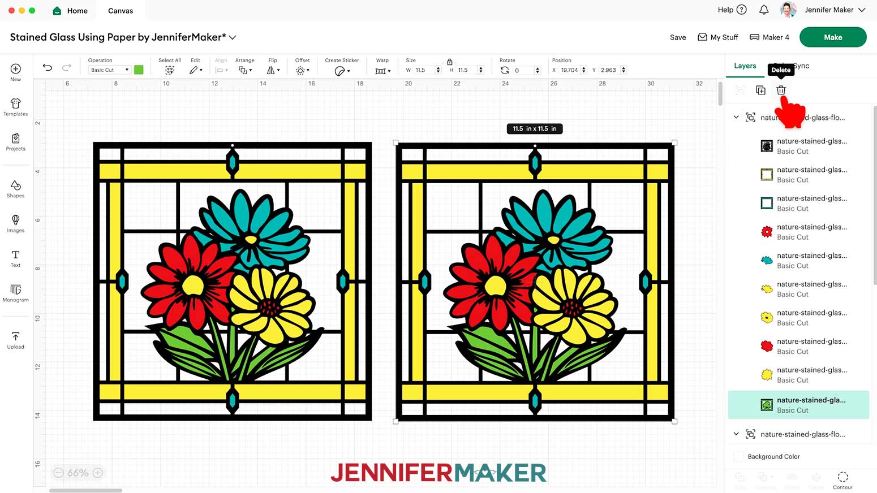Click the macOS green fullscreen button
The width and height of the screenshot is (877, 493).
pos(32,10)
